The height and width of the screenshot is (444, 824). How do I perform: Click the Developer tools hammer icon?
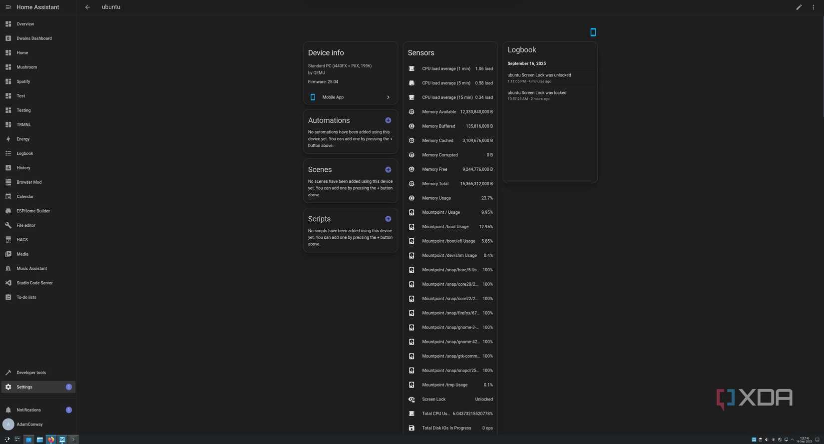8,373
